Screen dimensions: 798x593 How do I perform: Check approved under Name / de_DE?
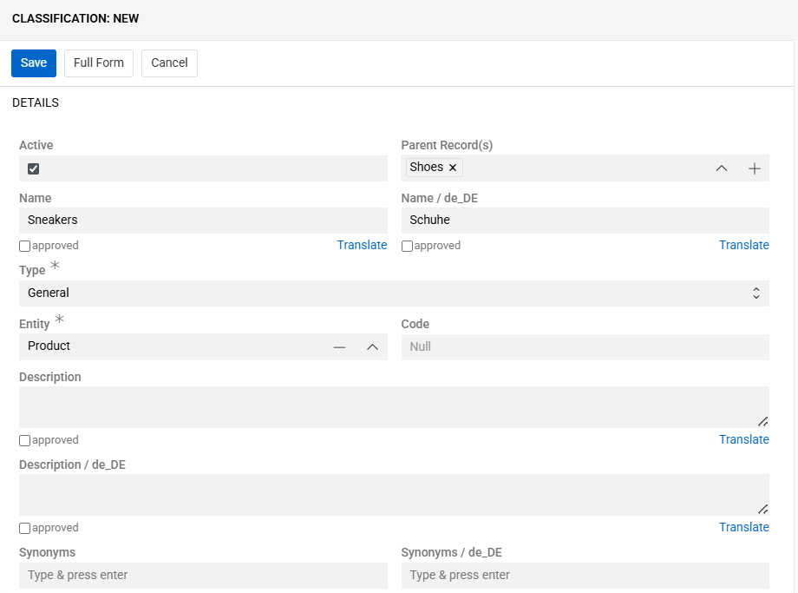click(406, 246)
